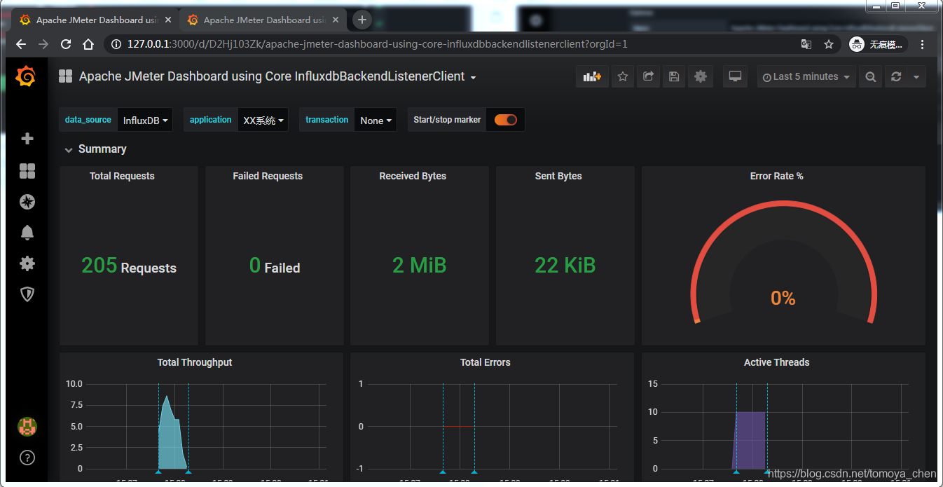This screenshot has height=487, width=943.
Task: Click the transaction variable label
Action: tap(326, 120)
